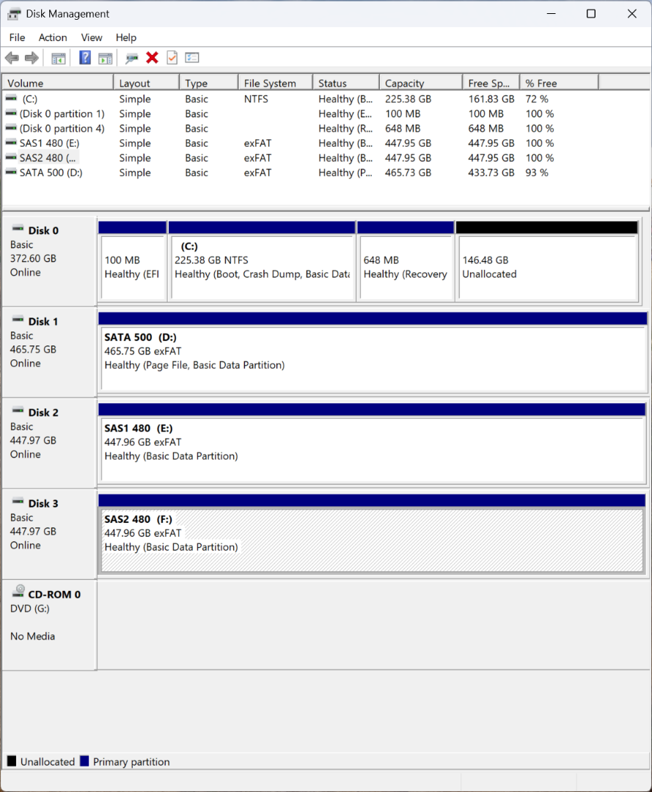
Task: Click the Properties document checkmark icon
Action: pos(172,58)
